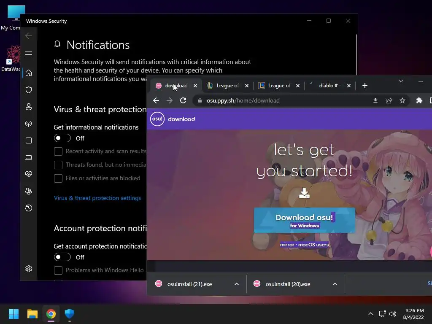Open Chrome tab search chevron
This screenshot has height=324, width=432.
(x=401, y=81)
